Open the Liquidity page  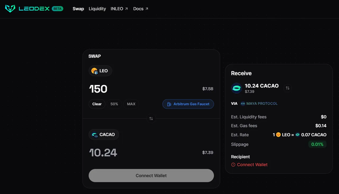point(97,9)
